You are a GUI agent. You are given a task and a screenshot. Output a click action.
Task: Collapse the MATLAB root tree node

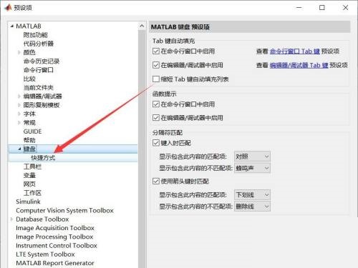tap(12, 26)
